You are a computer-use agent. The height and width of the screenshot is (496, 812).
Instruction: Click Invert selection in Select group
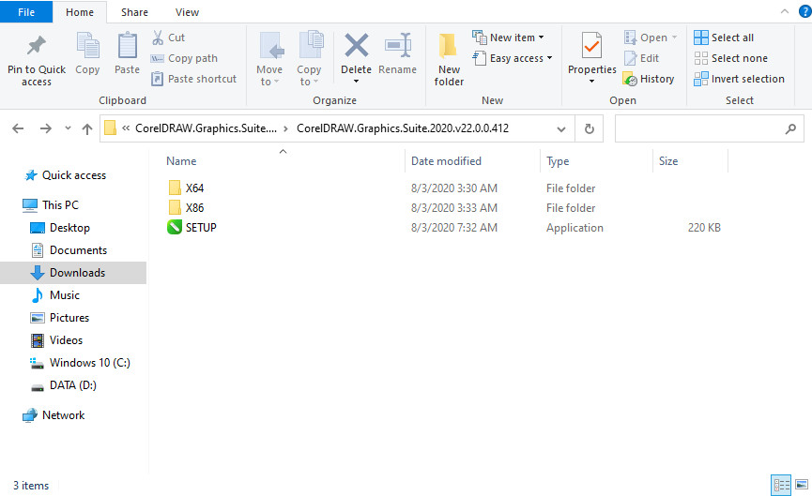[739, 79]
